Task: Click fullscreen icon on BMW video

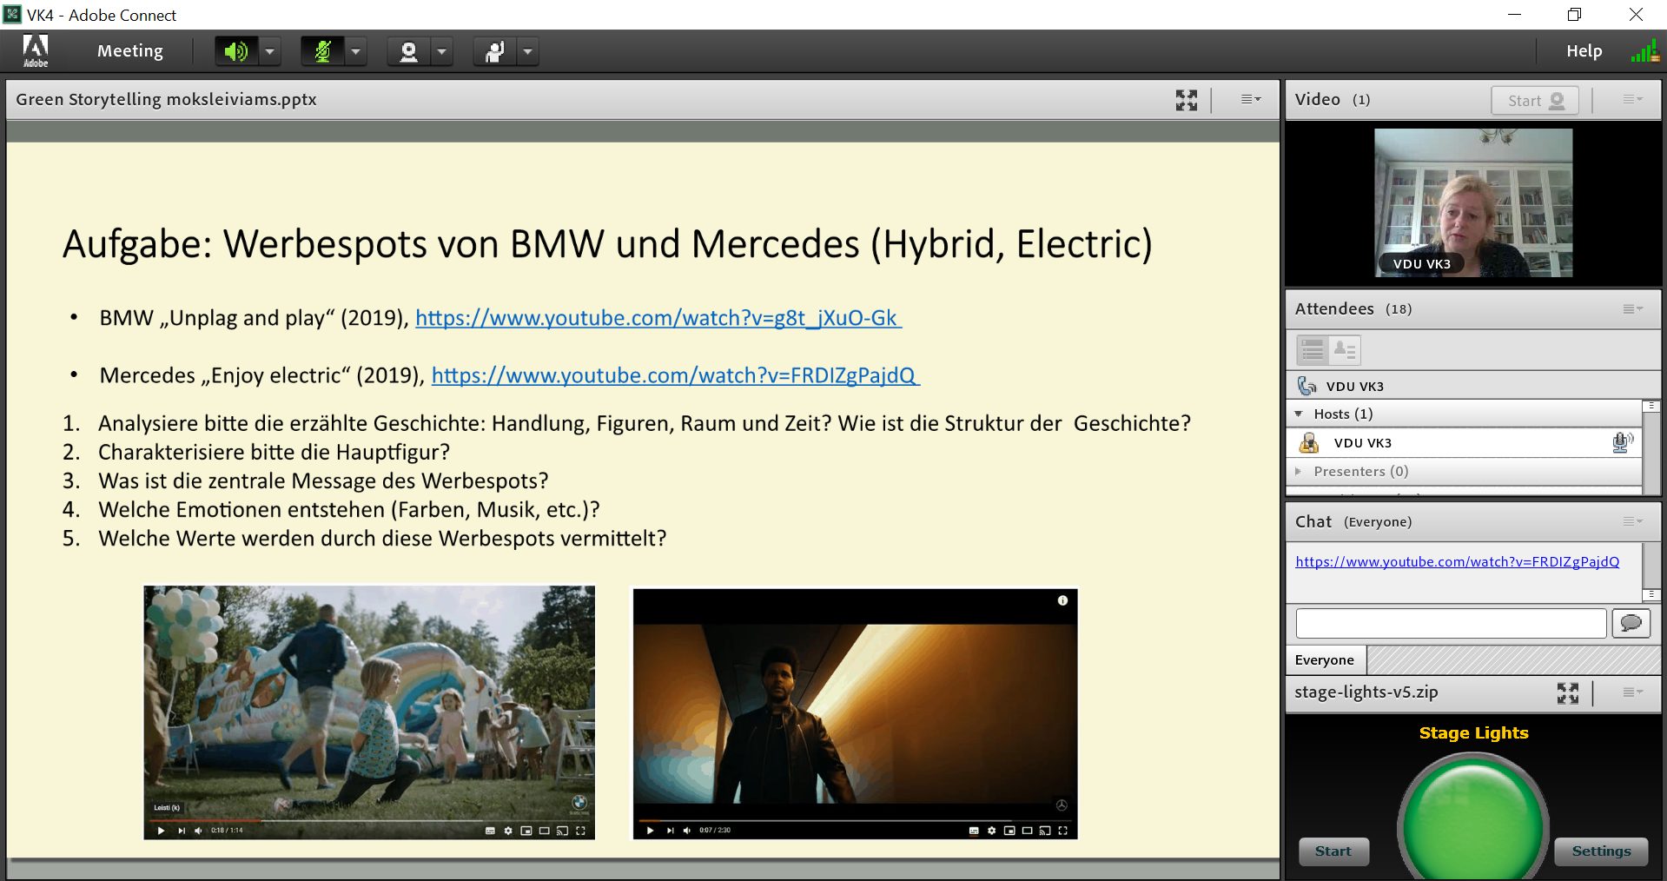Action: pyautogui.click(x=580, y=831)
